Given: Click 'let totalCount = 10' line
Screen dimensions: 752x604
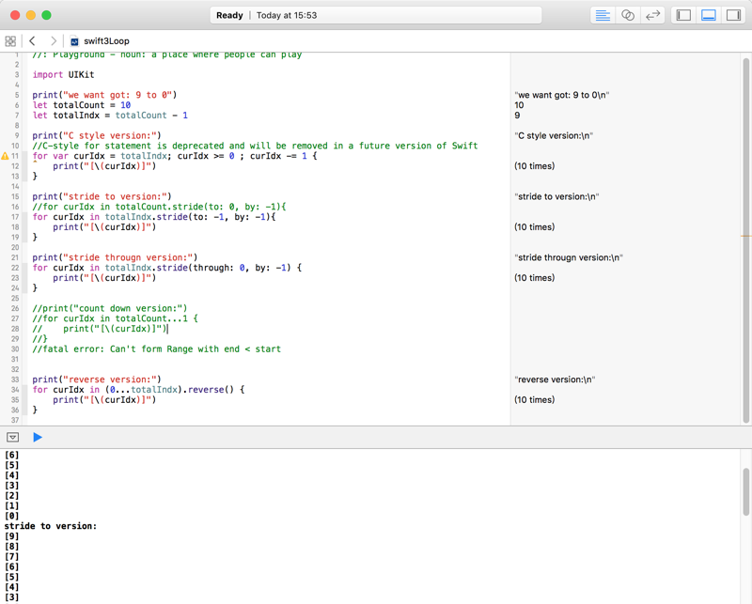Looking at the screenshot, I should click(x=82, y=105).
